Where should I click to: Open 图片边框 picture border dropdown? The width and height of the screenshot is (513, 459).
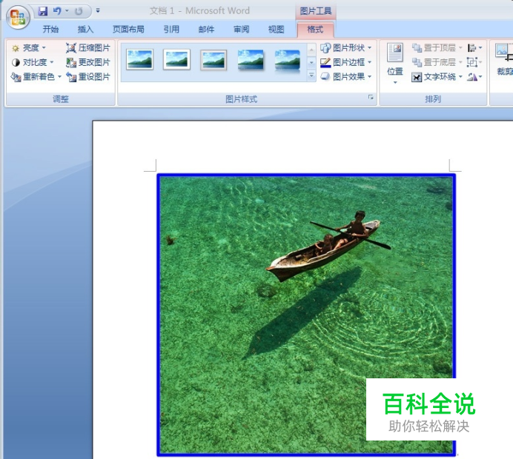346,62
